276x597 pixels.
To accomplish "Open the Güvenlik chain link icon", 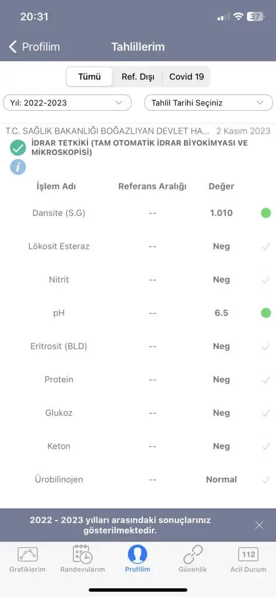I will point(193,555).
